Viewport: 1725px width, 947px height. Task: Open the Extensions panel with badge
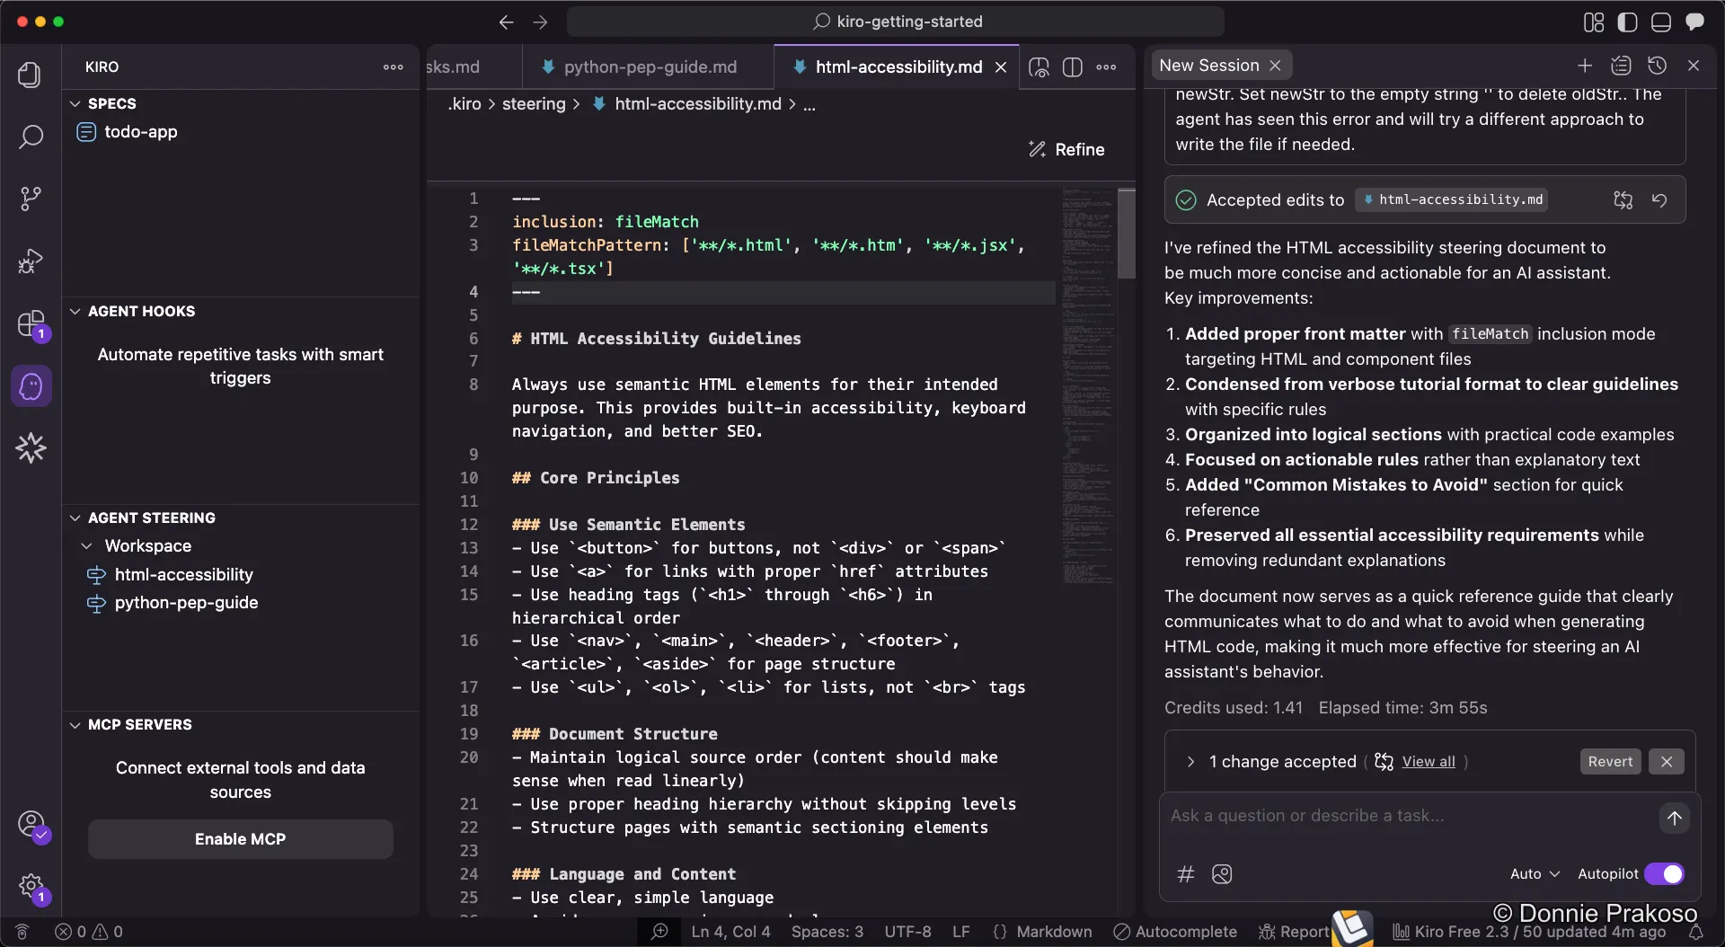pyautogui.click(x=31, y=324)
